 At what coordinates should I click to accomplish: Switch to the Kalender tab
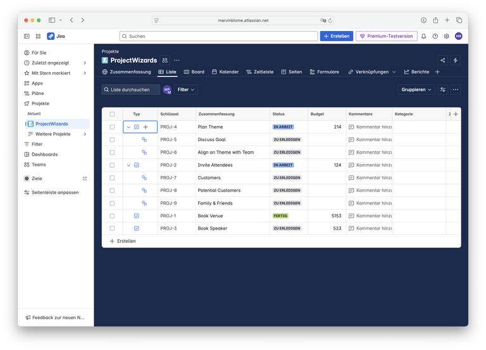[225, 72]
